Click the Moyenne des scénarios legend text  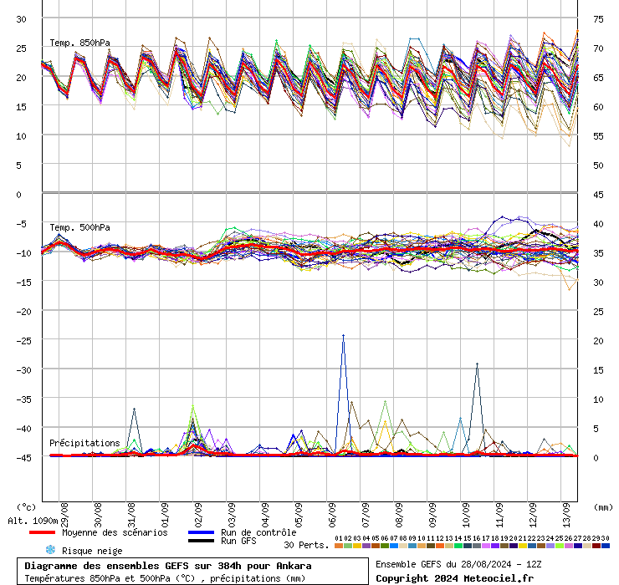click(115, 532)
